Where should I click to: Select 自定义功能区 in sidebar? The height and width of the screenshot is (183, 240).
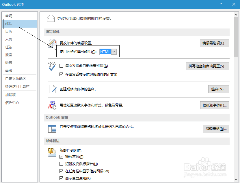[20, 79]
